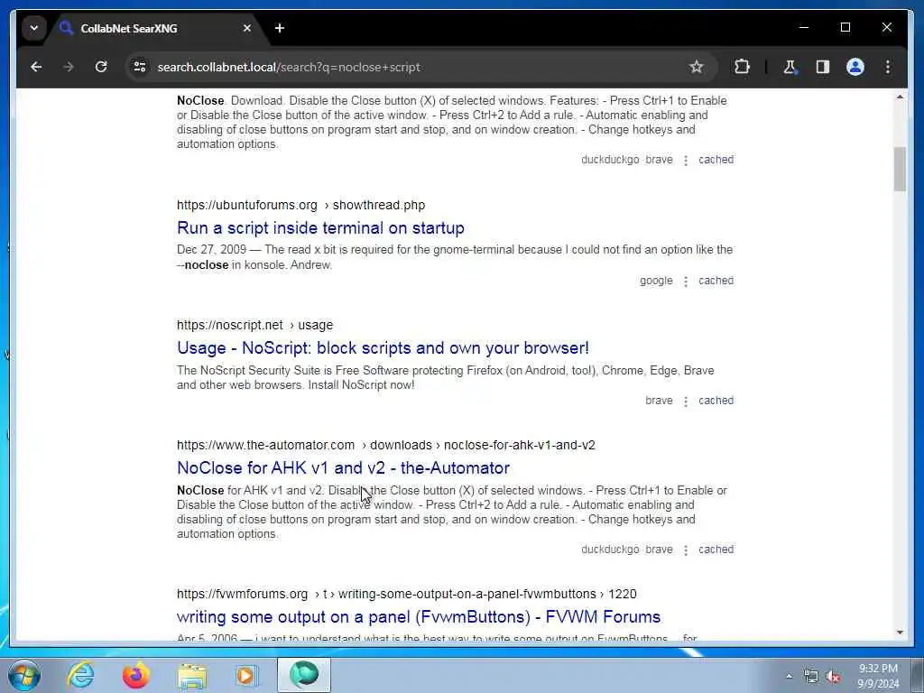Bookmark this page with the star icon
The width and height of the screenshot is (924, 693).
click(696, 67)
